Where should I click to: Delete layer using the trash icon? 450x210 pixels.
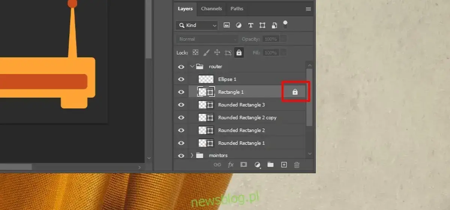[x=297, y=165]
